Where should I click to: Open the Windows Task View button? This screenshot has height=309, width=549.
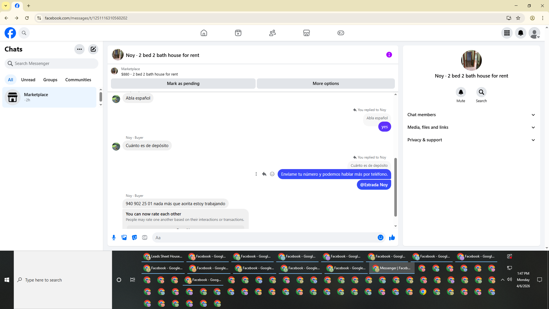(133, 280)
